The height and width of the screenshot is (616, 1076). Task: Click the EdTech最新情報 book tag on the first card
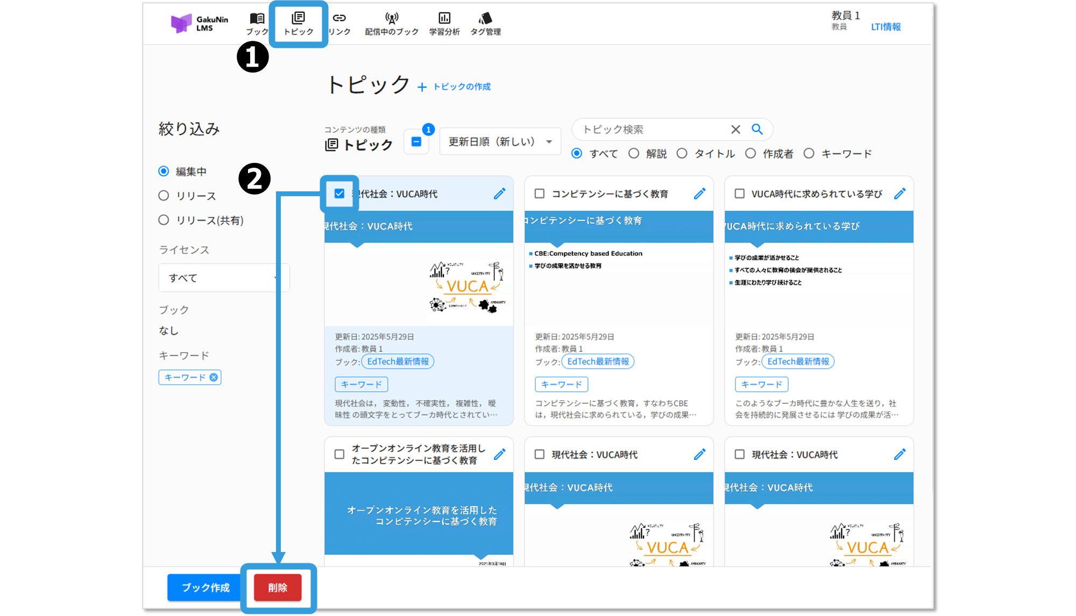click(398, 362)
